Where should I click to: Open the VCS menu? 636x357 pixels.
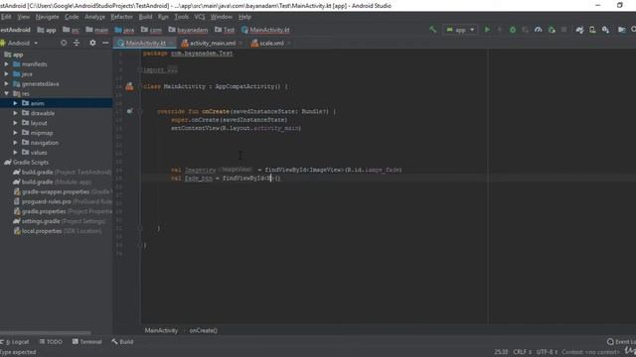pyautogui.click(x=200, y=17)
